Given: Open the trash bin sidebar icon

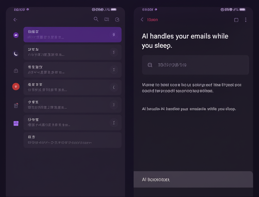Looking at the screenshot, I should pos(16,106).
